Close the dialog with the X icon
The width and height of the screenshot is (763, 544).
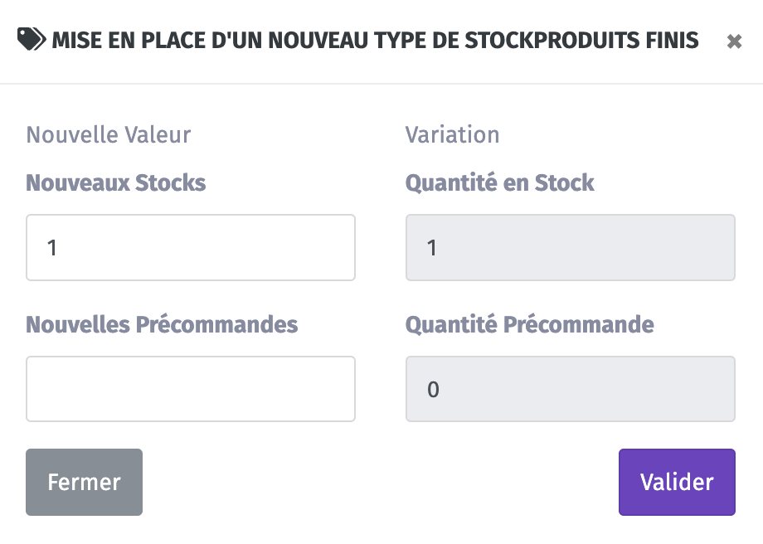(x=734, y=41)
